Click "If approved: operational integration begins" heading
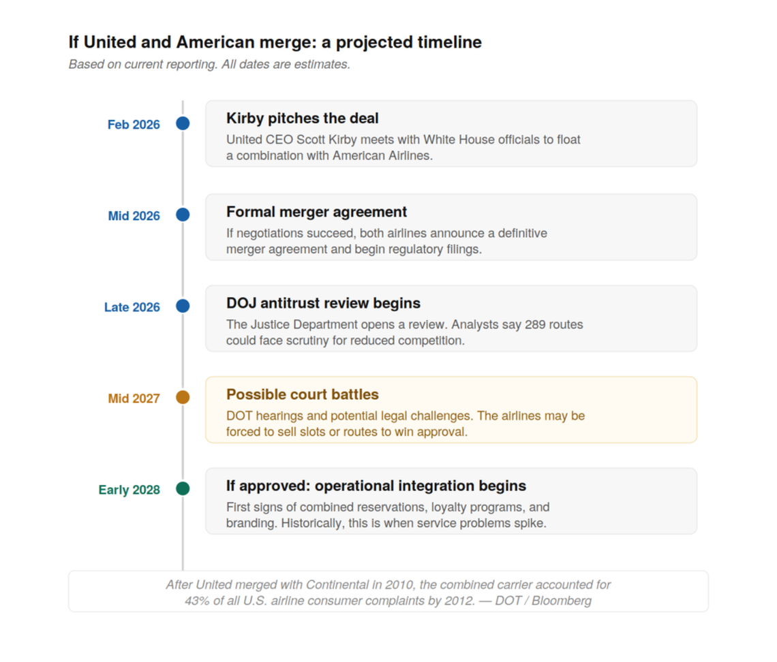Viewport: 777px width, 662px height. (x=376, y=486)
